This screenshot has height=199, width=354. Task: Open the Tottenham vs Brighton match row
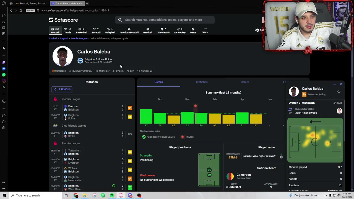pos(92,152)
